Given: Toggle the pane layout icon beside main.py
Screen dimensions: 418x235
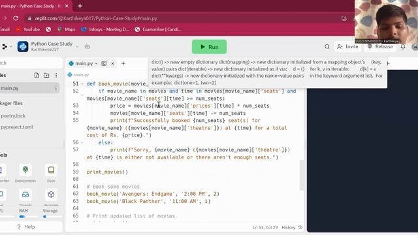Looking at the screenshot, I should click(104, 63).
